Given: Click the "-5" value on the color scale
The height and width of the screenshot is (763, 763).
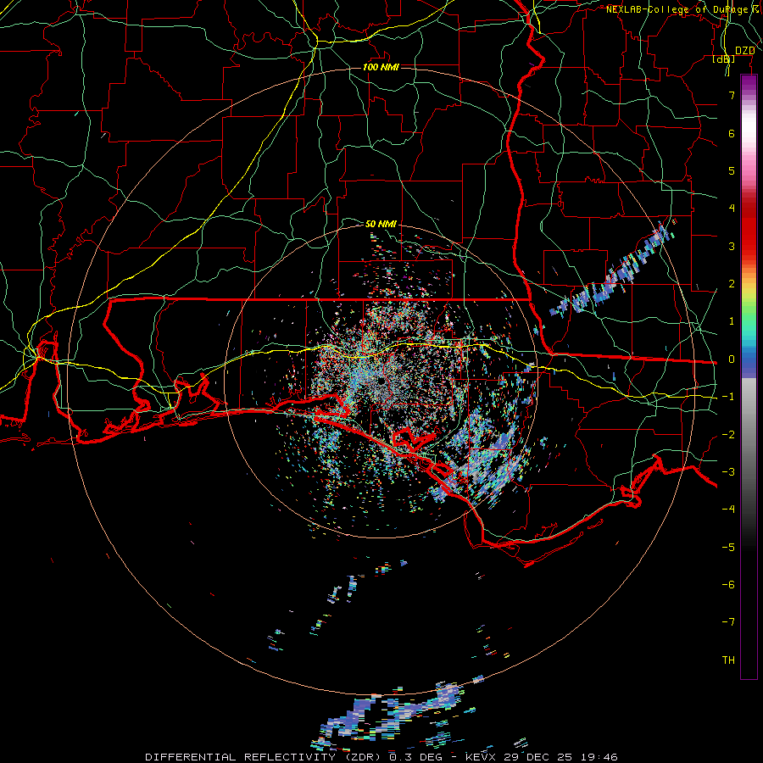Looking at the screenshot, I should [728, 548].
